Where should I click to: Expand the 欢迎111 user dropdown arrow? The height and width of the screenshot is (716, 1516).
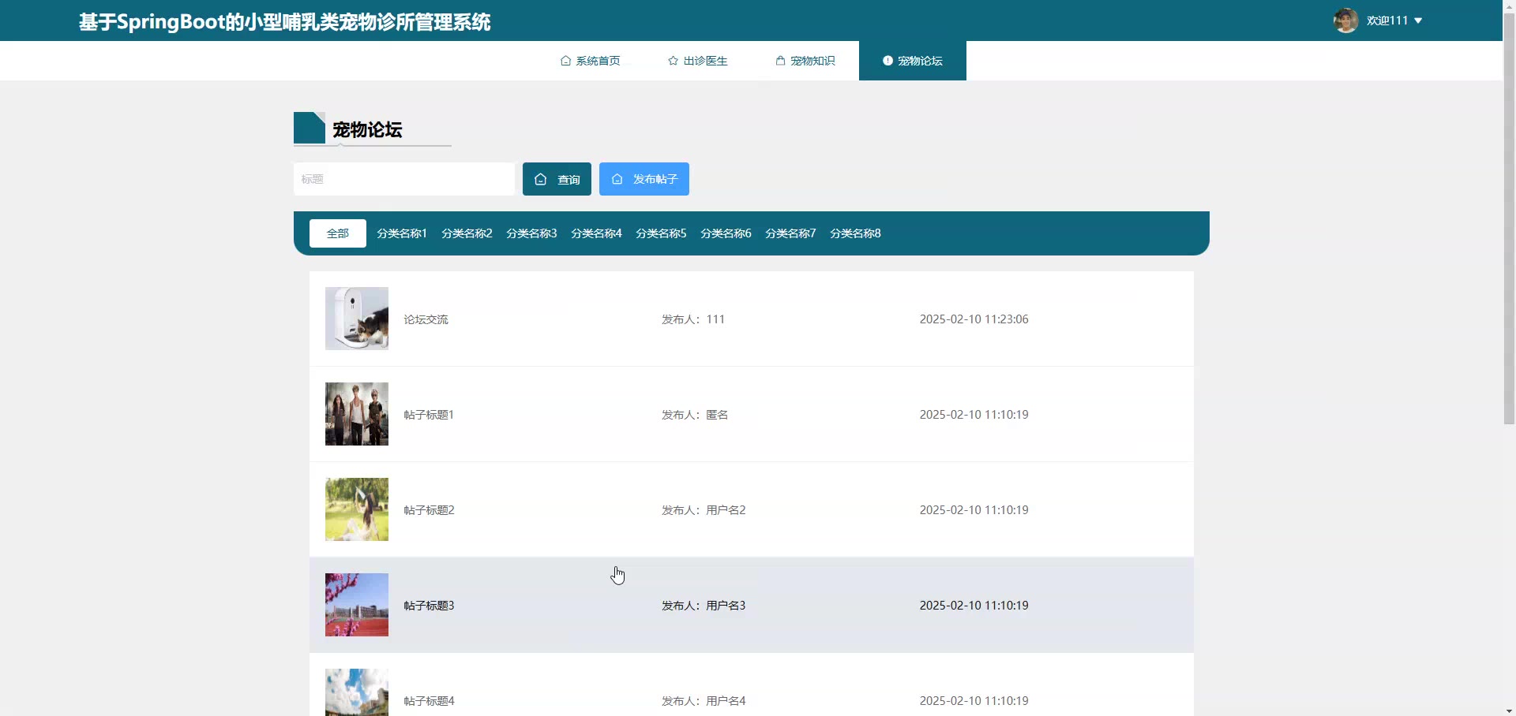[1418, 21]
